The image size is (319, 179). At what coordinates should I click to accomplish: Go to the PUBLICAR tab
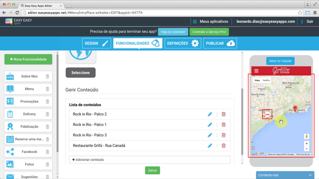point(220,43)
